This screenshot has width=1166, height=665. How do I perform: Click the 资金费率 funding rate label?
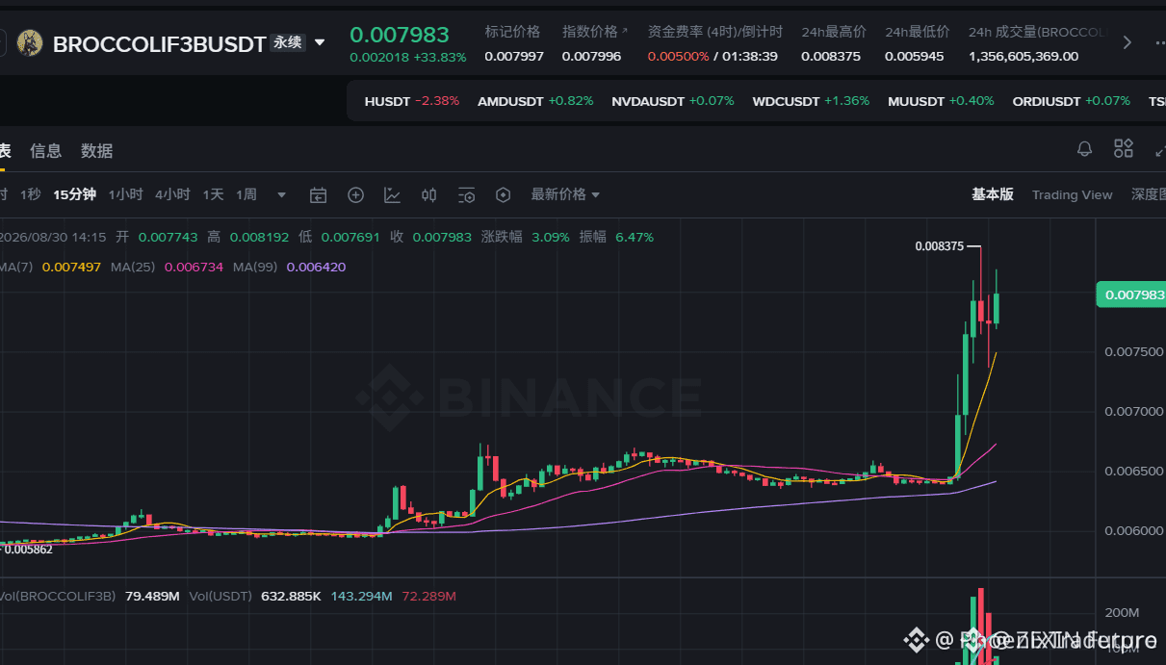[x=715, y=32]
